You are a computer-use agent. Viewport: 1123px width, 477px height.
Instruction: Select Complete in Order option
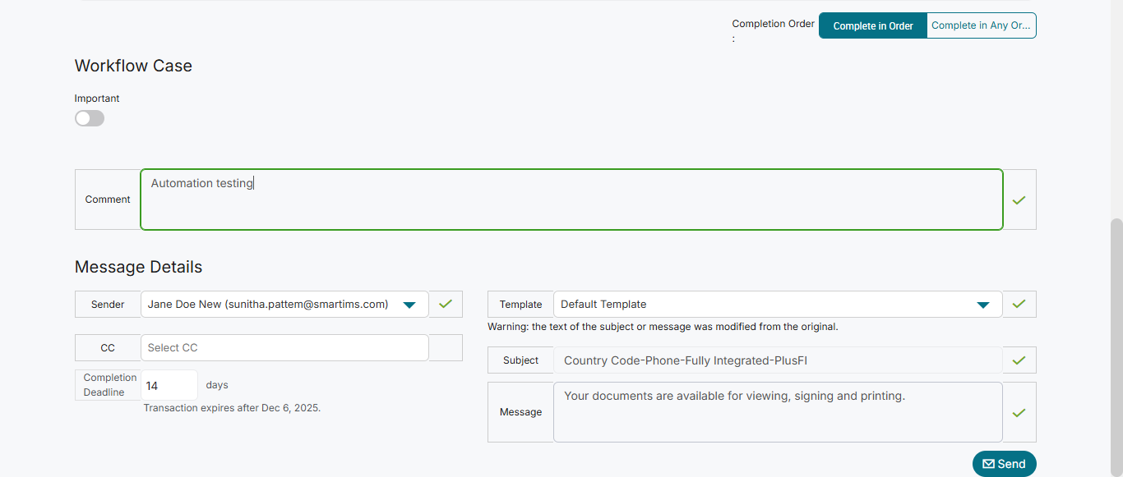873,25
